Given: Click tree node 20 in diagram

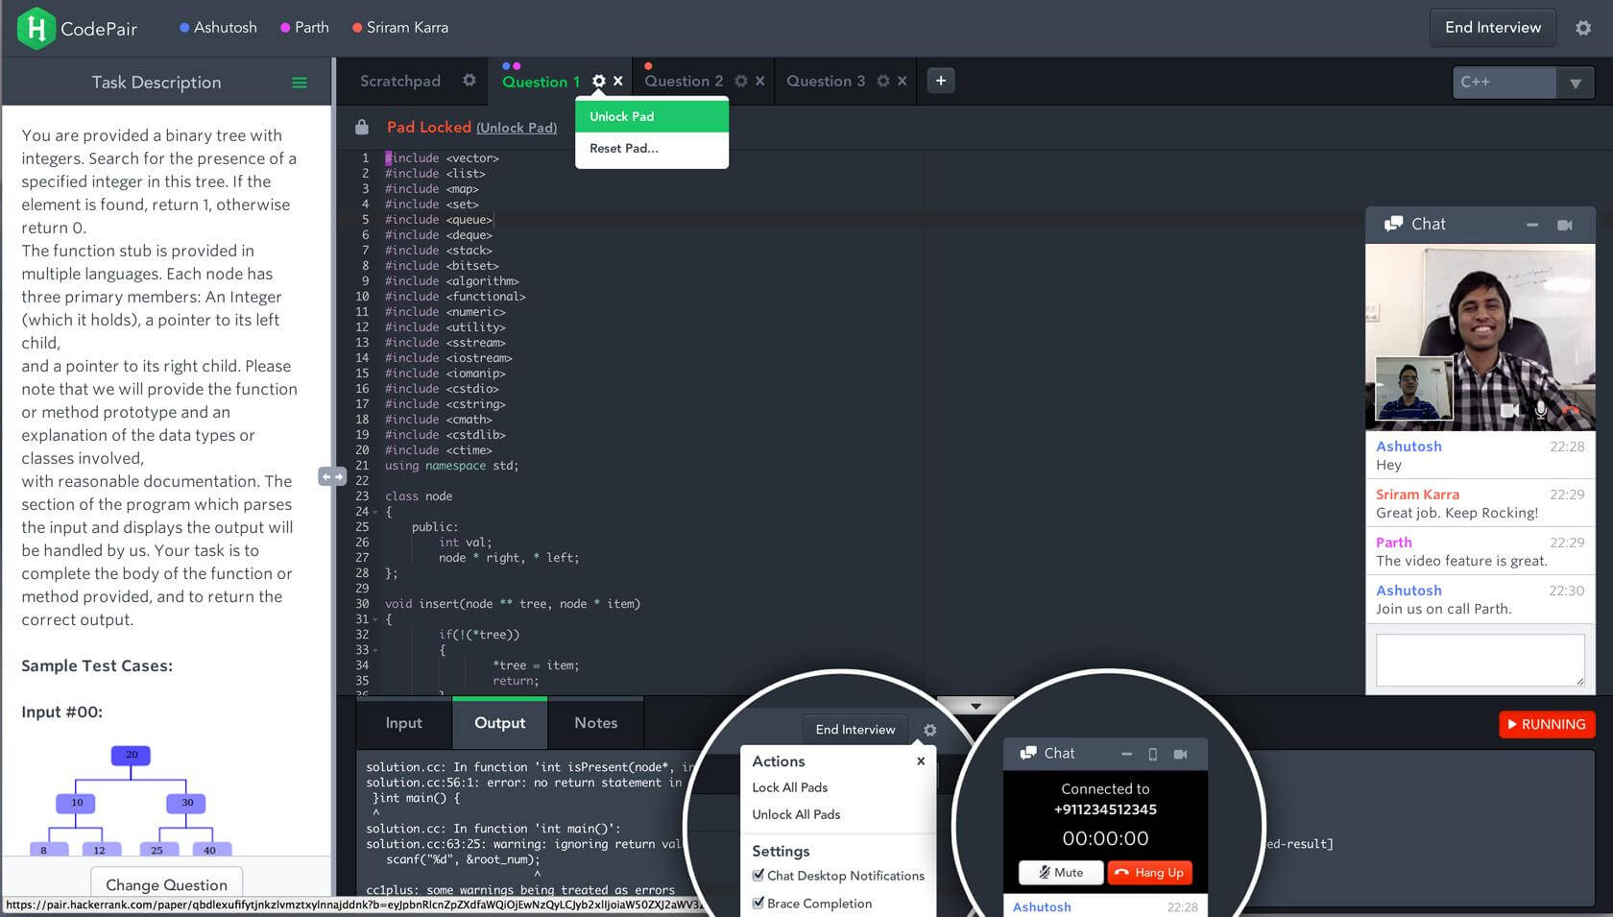Looking at the screenshot, I should pyautogui.click(x=132, y=755).
